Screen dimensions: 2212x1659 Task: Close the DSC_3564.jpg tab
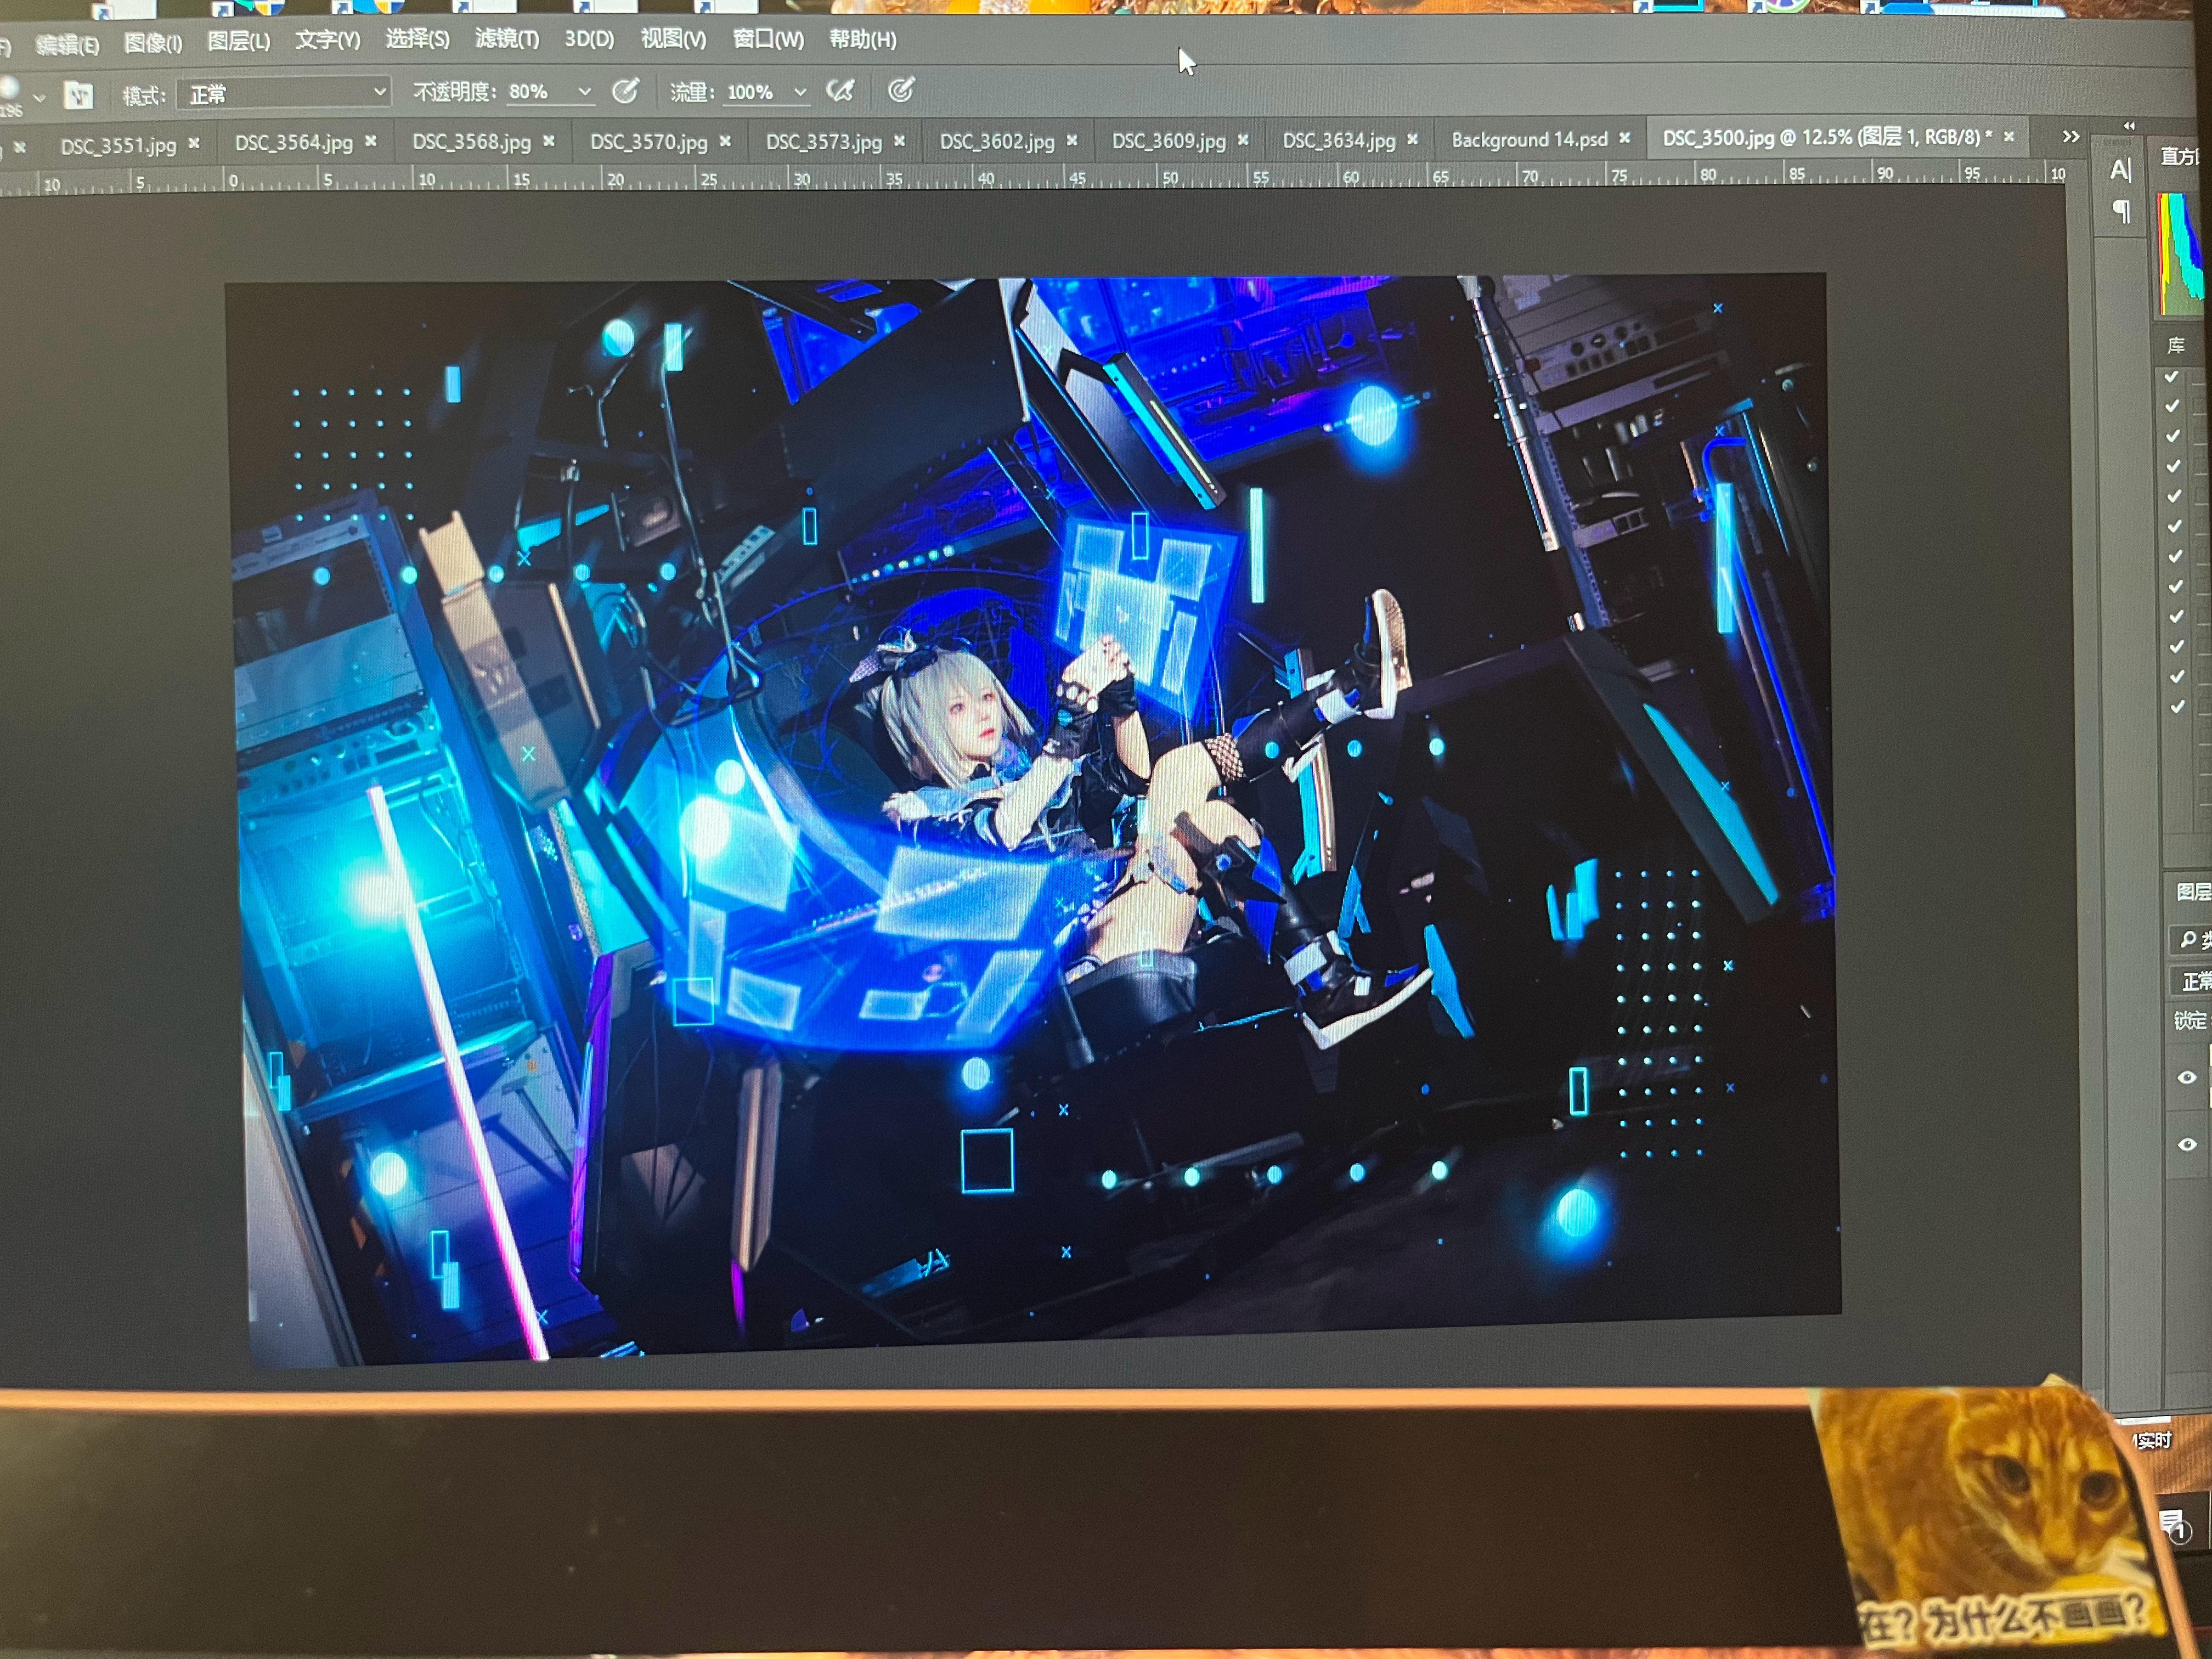pyautogui.click(x=371, y=142)
